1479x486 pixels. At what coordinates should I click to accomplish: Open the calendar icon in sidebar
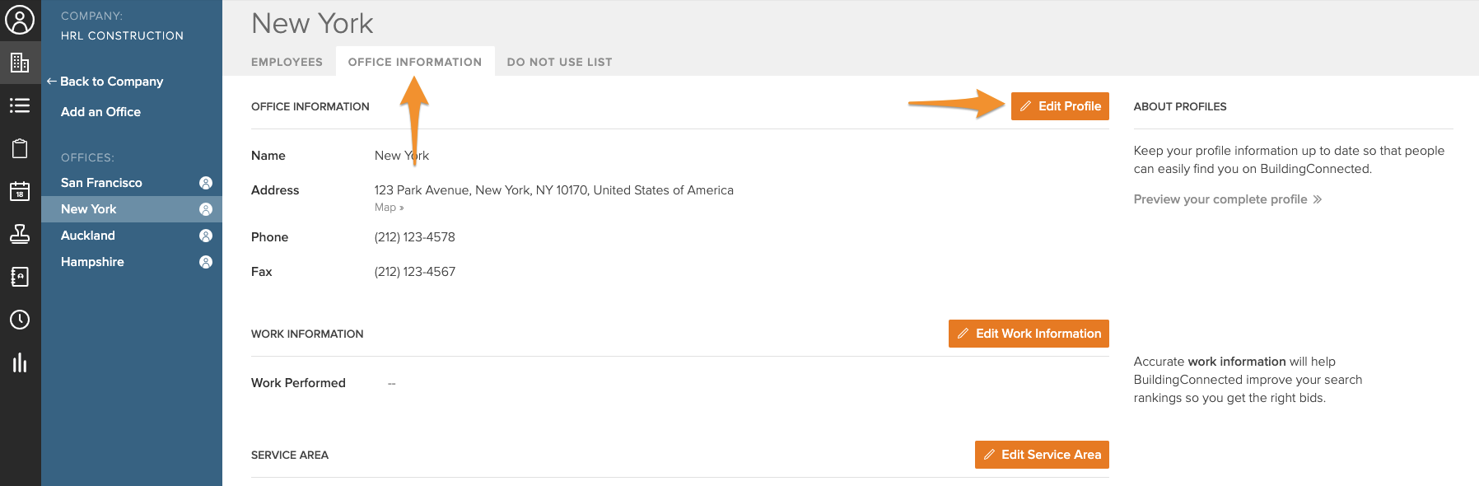click(x=20, y=191)
